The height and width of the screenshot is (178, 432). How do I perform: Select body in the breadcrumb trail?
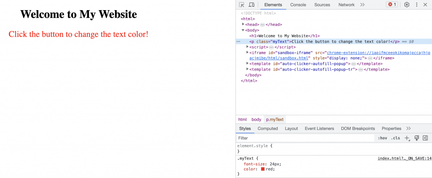click(256, 119)
